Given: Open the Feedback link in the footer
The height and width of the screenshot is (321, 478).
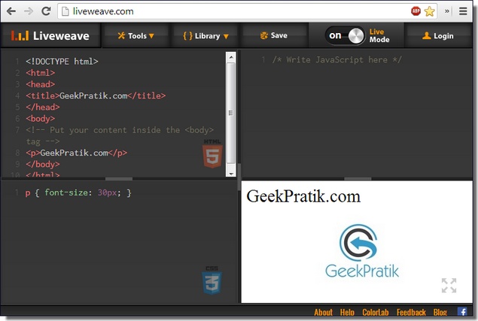Looking at the screenshot, I should click(x=411, y=312).
